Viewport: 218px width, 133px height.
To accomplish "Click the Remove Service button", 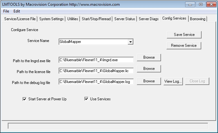I will [x=184, y=46].
